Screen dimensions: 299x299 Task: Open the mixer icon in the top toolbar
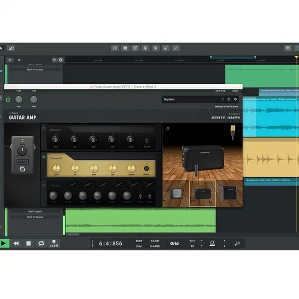click(115, 48)
